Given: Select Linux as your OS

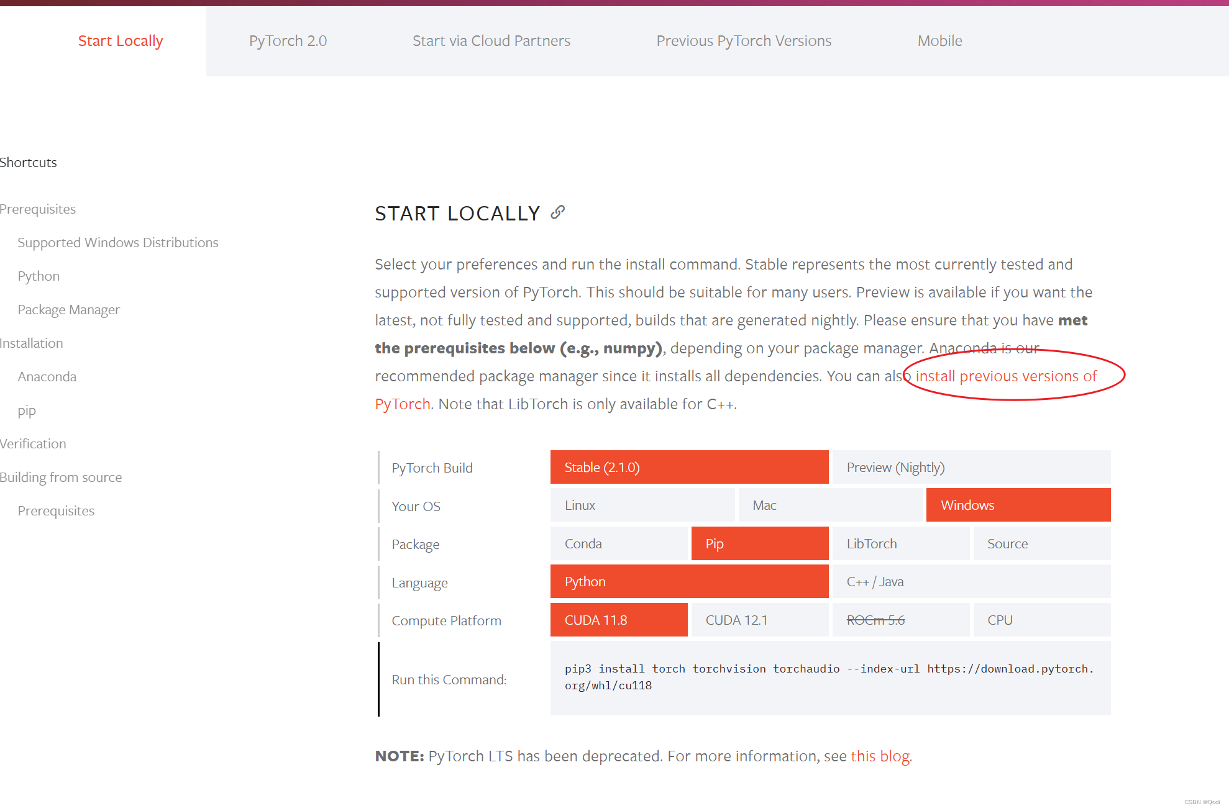Looking at the screenshot, I should [642, 505].
